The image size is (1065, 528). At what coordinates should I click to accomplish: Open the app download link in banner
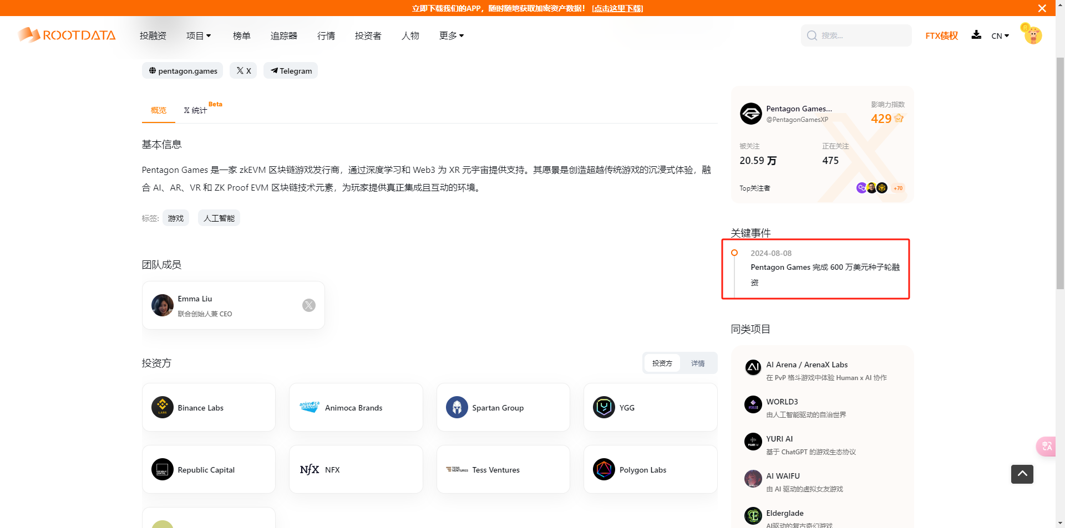[617, 8]
